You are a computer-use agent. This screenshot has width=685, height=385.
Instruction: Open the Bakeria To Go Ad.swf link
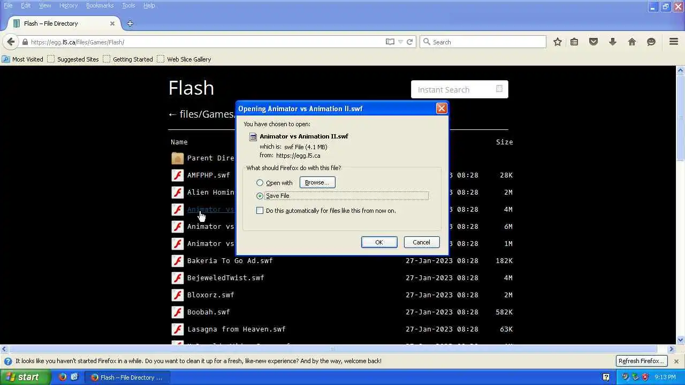pyautogui.click(x=230, y=260)
